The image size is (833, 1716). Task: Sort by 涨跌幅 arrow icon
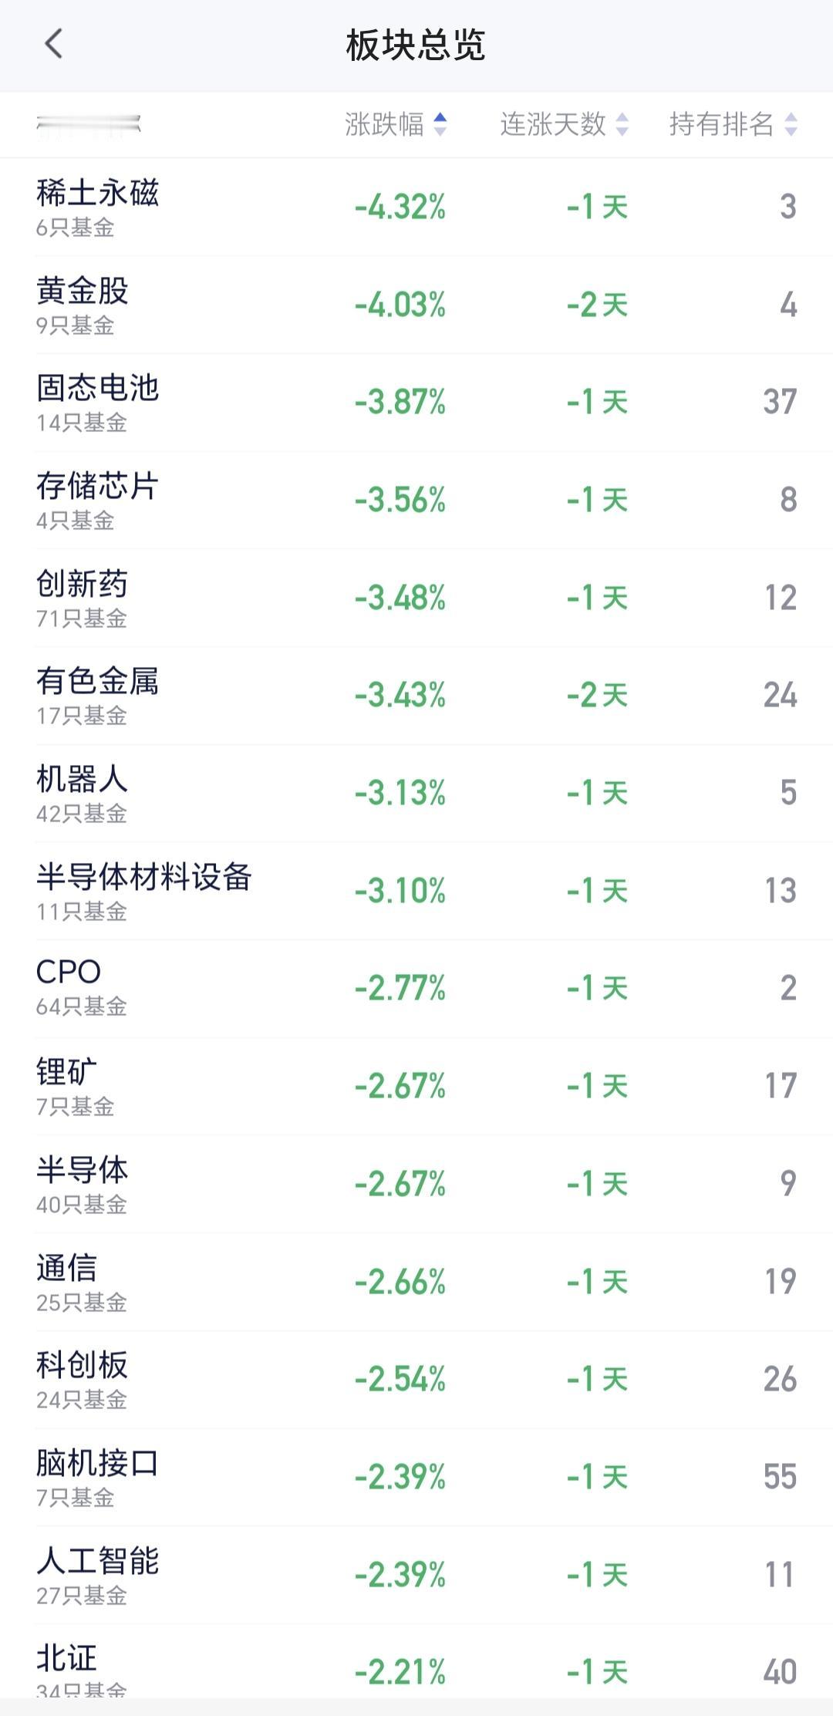coord(440,124)
